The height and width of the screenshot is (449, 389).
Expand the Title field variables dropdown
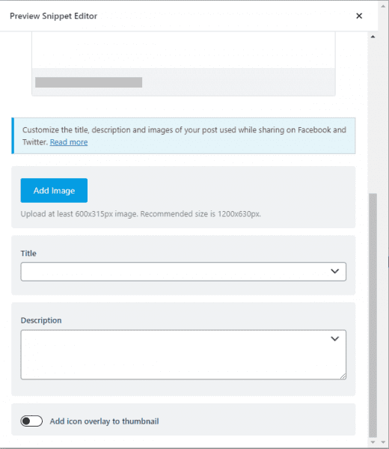(334, 271)
